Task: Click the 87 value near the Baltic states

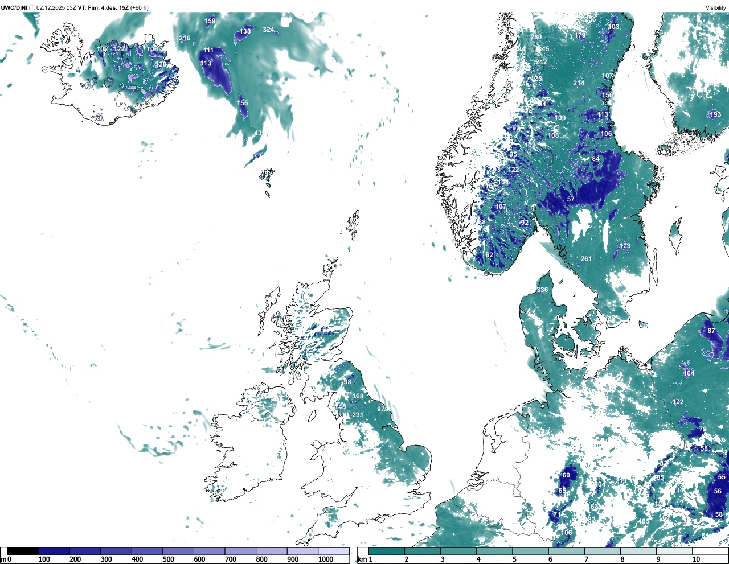Action: click(711, 331)
